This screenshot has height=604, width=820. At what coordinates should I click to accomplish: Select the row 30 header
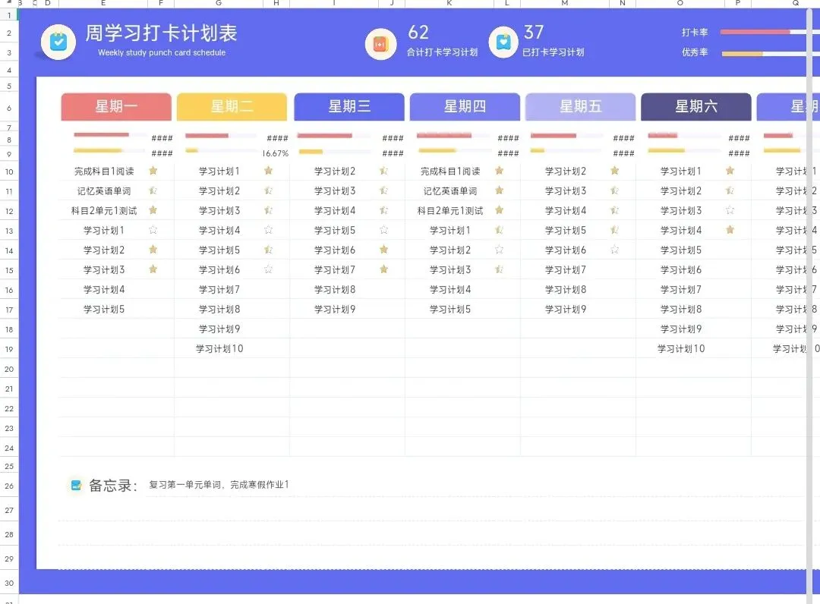coord(9,583)
